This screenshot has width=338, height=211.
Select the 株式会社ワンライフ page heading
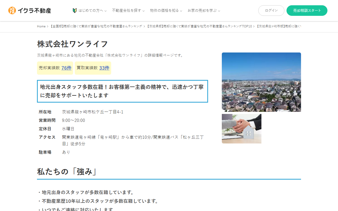(x=73, y=44)
